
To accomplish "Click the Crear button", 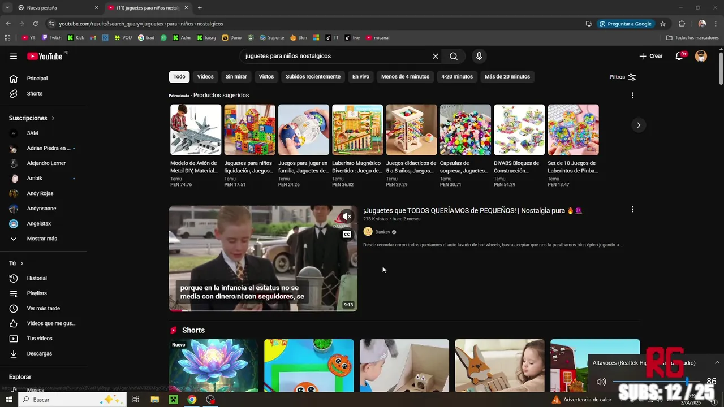I will click(650, 56).
